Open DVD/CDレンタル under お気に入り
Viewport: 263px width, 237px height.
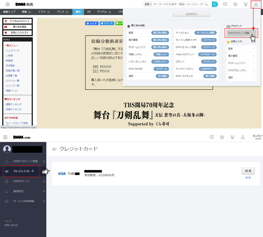241,70
